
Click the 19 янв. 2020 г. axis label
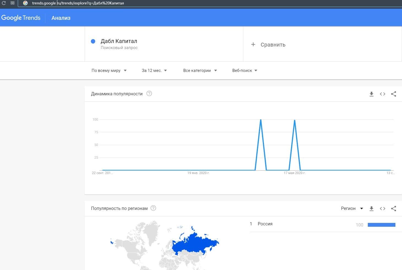coord(198,173)
